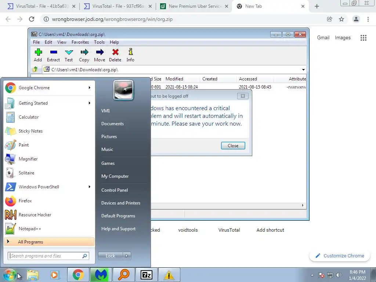
Task: Click the Delete icon in 7-Zip
Action: pyautogui.click(x=115, y=52)
